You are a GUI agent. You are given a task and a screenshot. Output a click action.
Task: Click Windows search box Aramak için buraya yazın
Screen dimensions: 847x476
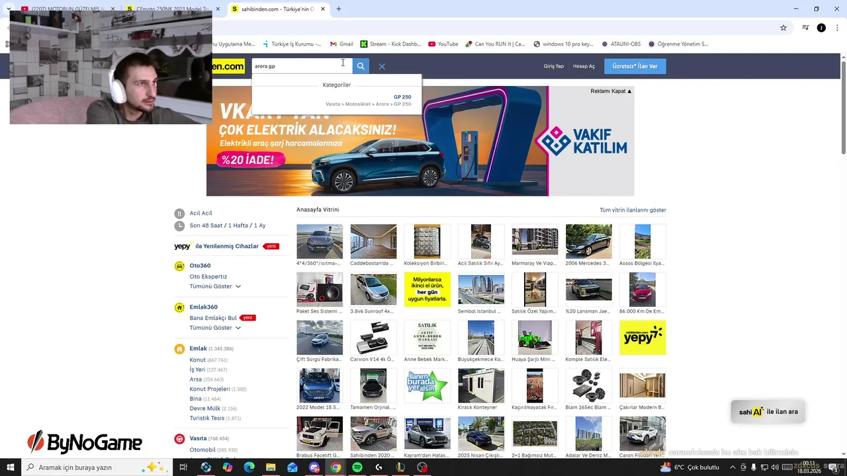tap(96, 467)
